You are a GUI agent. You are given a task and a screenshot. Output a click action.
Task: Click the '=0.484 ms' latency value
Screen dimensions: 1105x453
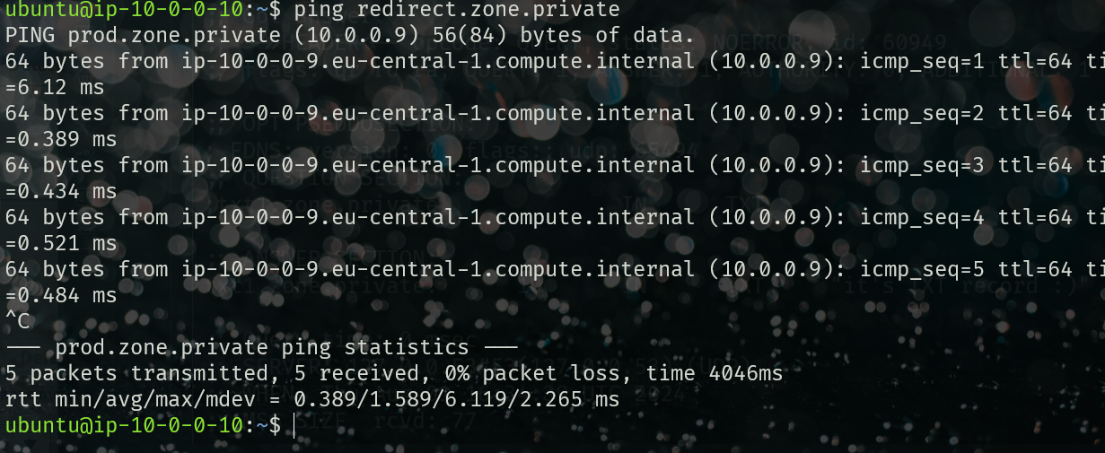tap(61, 296)
